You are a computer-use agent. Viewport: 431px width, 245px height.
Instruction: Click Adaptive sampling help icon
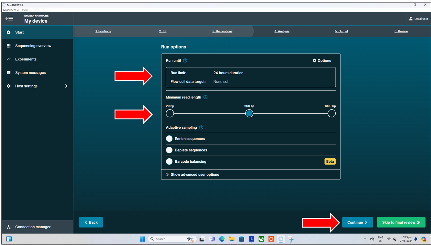pyautogui.click(x=201, y=127)
